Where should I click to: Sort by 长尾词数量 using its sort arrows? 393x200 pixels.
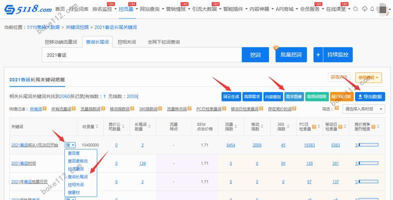149,126
